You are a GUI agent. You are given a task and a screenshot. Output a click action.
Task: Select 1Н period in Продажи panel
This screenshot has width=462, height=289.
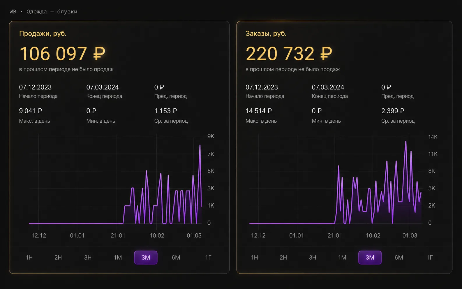[x=29, y=258]
